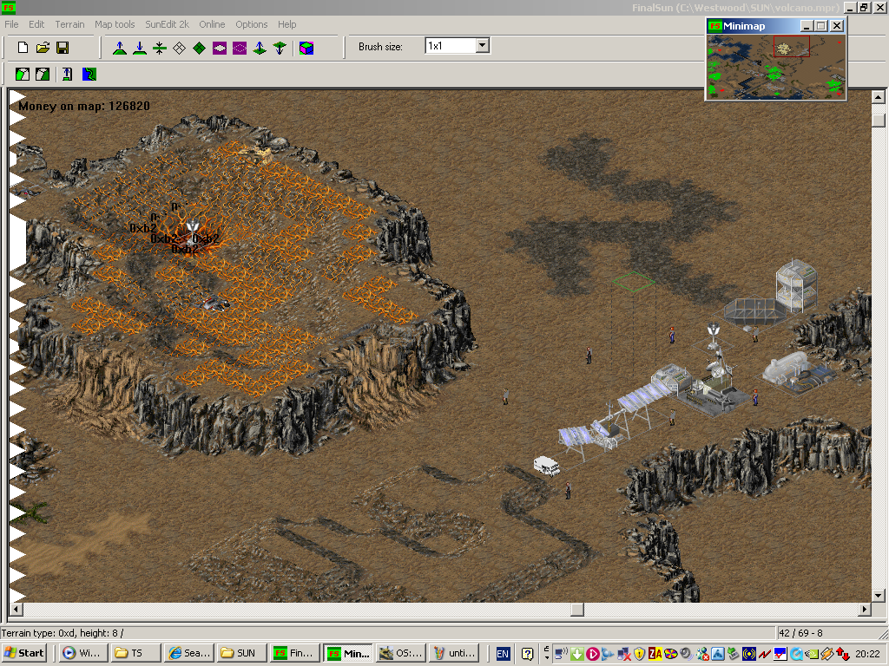The width and height of the screenshot is (889, 666).
Task: Click the solid green diamond tile tool
Action: (x=199, y=49)
